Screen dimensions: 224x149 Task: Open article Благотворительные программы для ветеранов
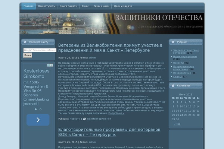coord(109,132)
